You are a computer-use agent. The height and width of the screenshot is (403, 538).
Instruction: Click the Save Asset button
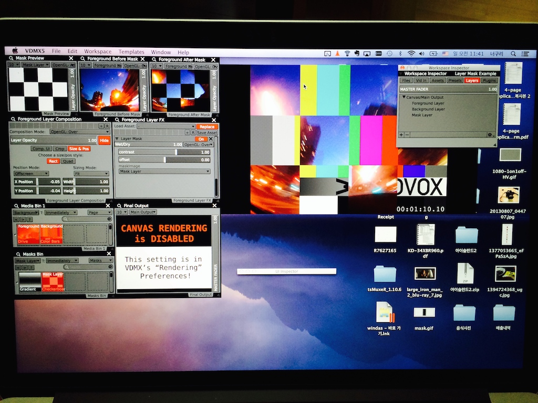click(x=207, y=133)
